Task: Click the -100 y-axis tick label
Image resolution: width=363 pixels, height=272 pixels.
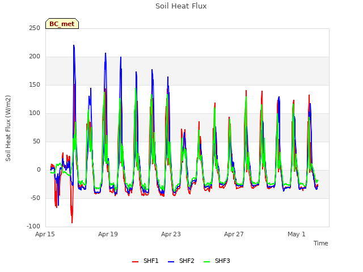Action: tap(33, 227)
